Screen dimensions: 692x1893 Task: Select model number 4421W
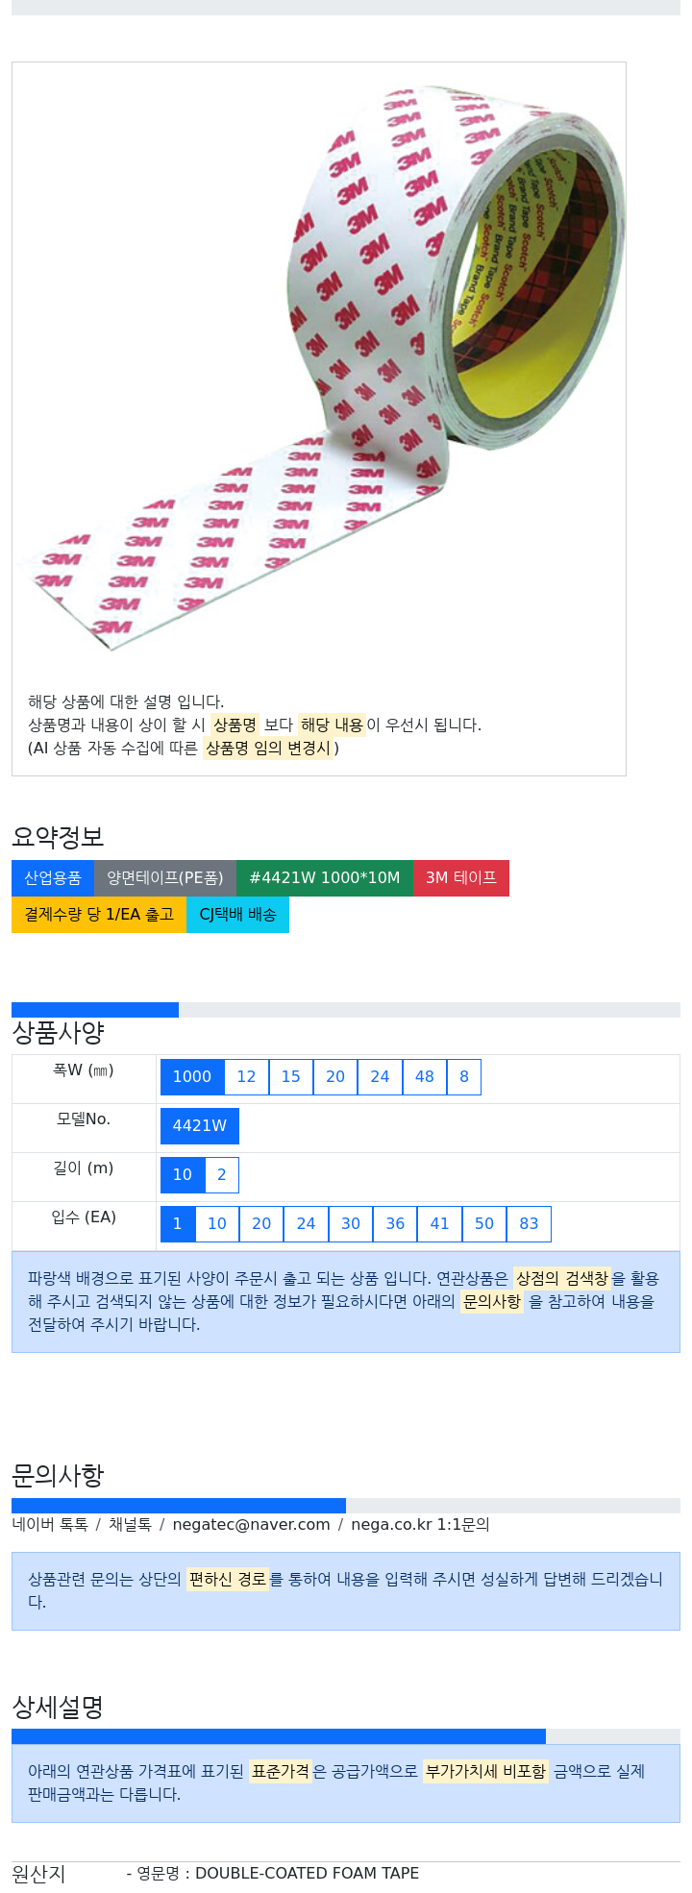click(x=200, y=1126)
